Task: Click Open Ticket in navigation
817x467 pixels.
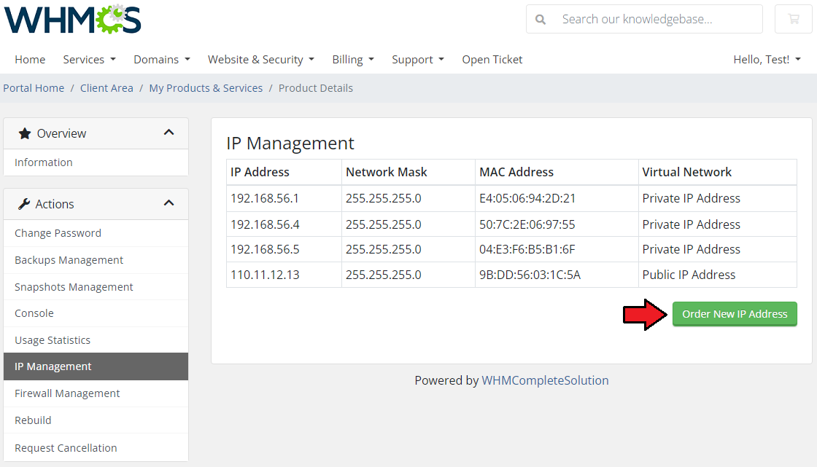Action: [492, 59]
